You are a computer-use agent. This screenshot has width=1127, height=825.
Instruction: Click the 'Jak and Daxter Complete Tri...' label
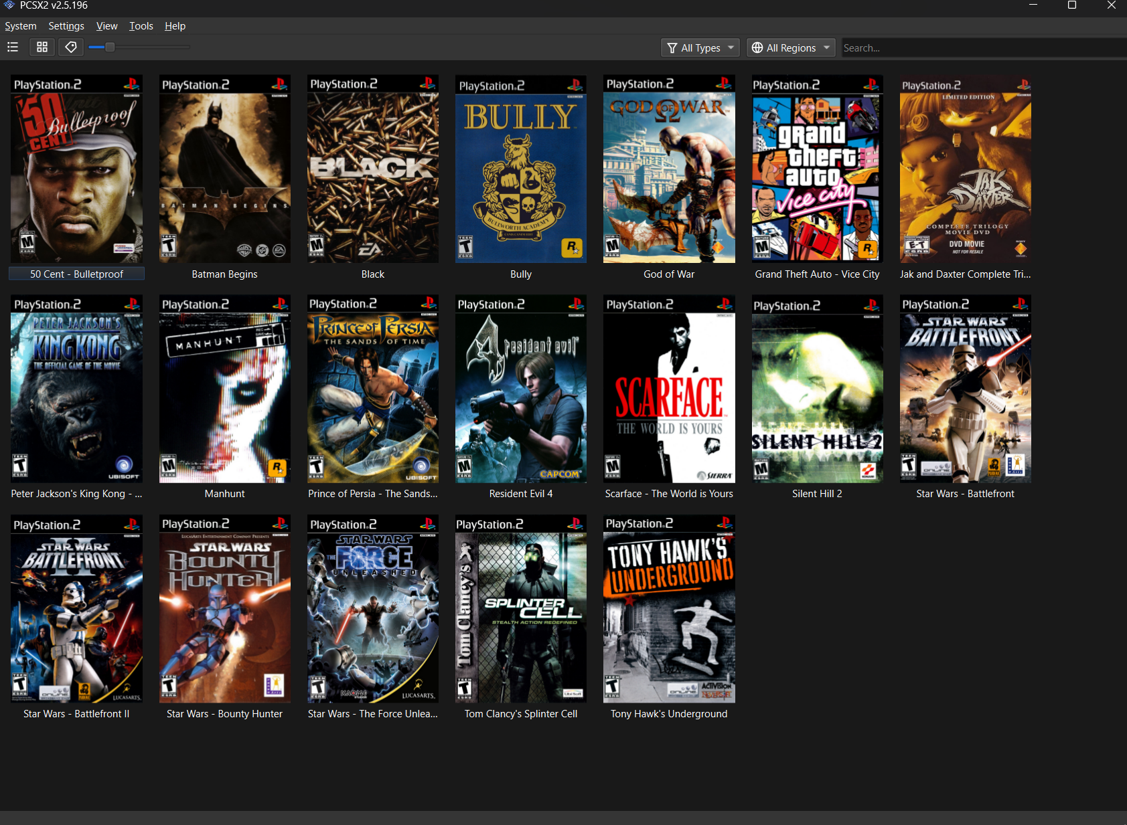[x=966, y=274]
